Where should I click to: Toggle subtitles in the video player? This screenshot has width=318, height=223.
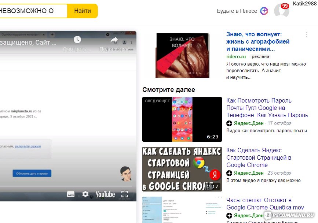point(71,194)
